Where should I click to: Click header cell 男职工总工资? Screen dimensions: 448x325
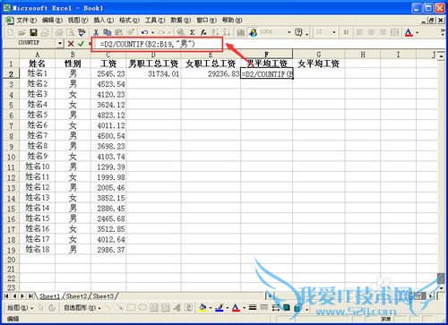pyautogui.click(x=153, y=64)
